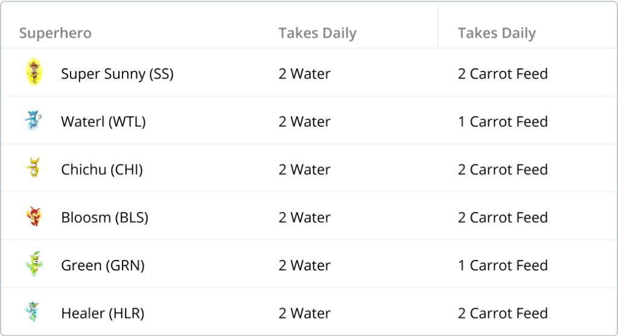Click the Waterl (WTL) name
The image size is (618, 336).
(x=103, y=121)
